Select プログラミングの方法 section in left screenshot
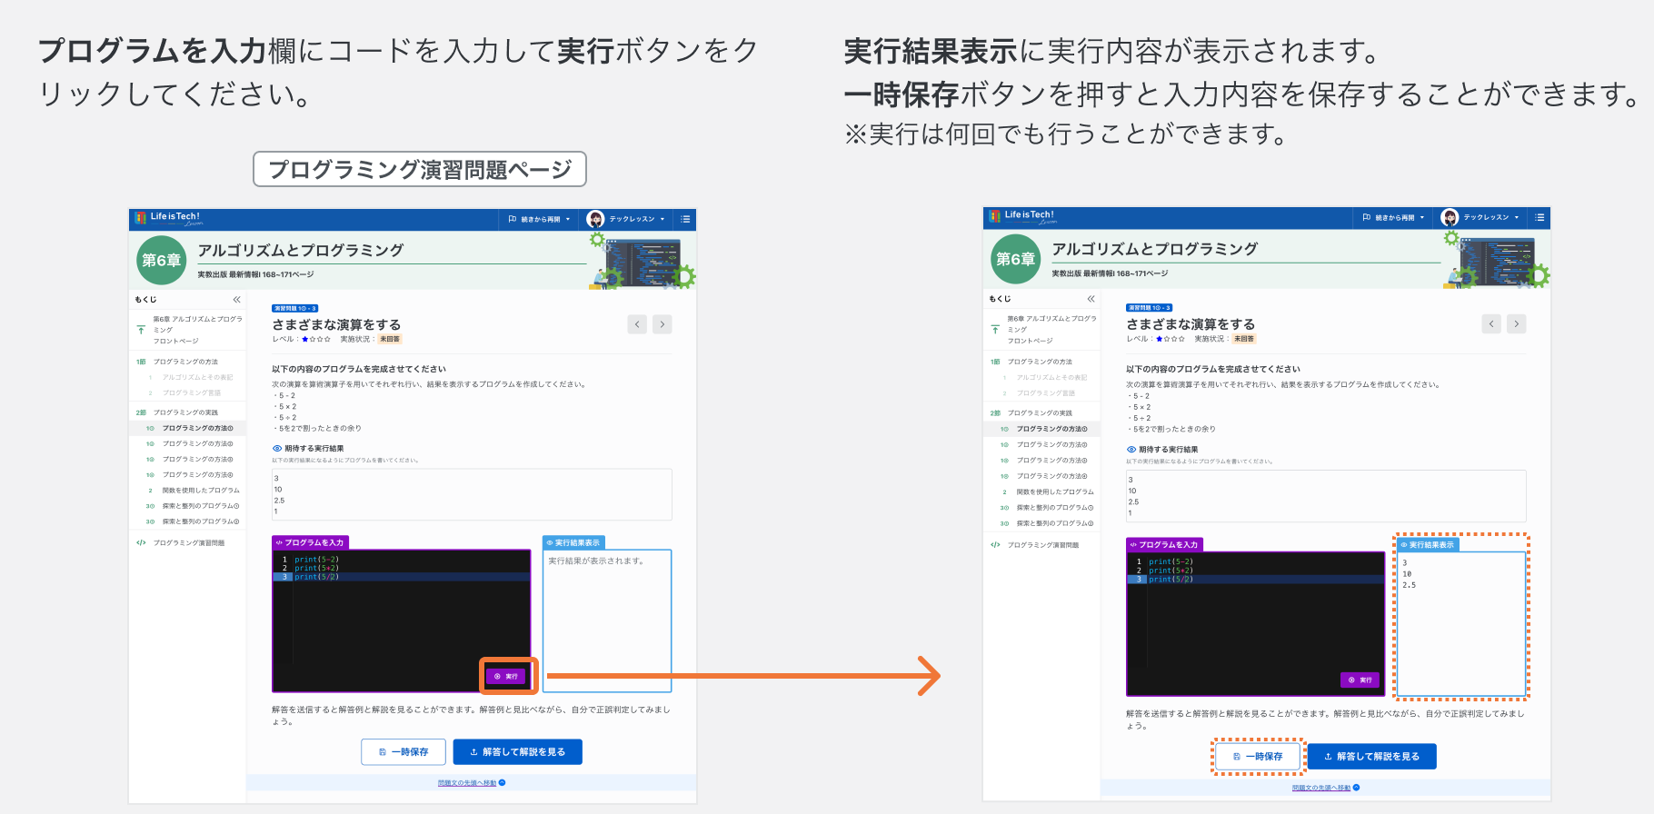 (x=185, y=362)
